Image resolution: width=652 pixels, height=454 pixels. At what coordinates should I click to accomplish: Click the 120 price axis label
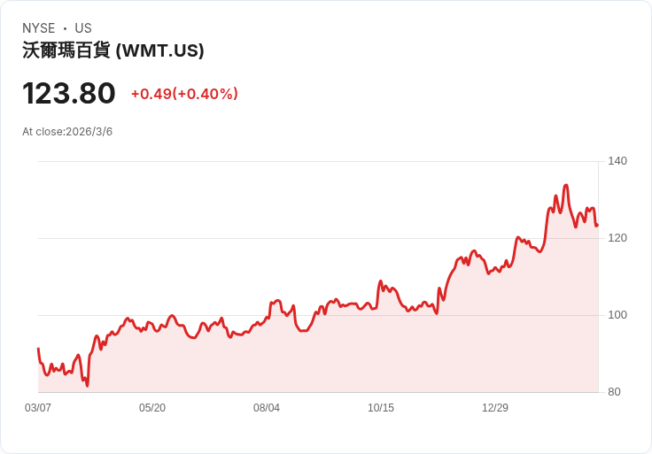[x=617, y=238]
